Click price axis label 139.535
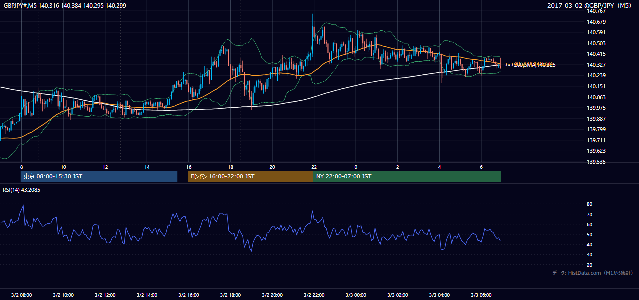 tap(597, 162)
